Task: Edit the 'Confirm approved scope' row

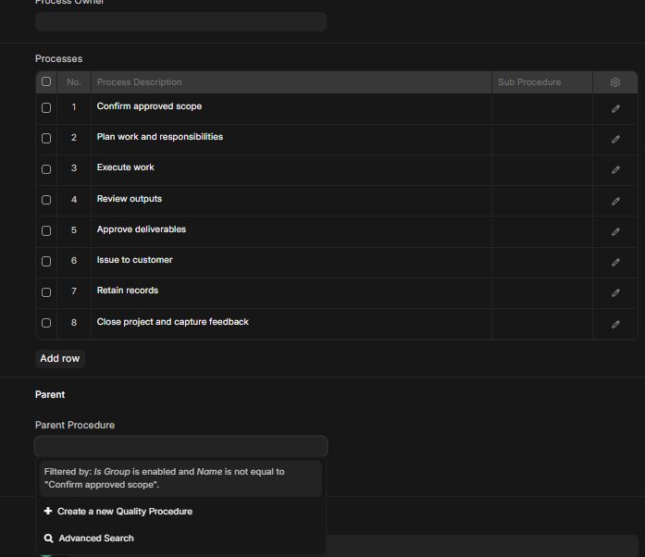Action: 615,108
